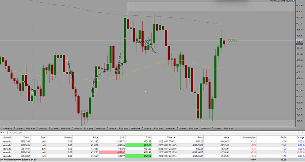Click the change value 0.07 %
The height and width of the screenshot is (162, 305).
pos(301,145)
